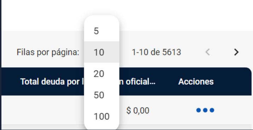Go to the next page with right chevron
Image resolution: width=253 pixels, height=130 pixels.
236,52
